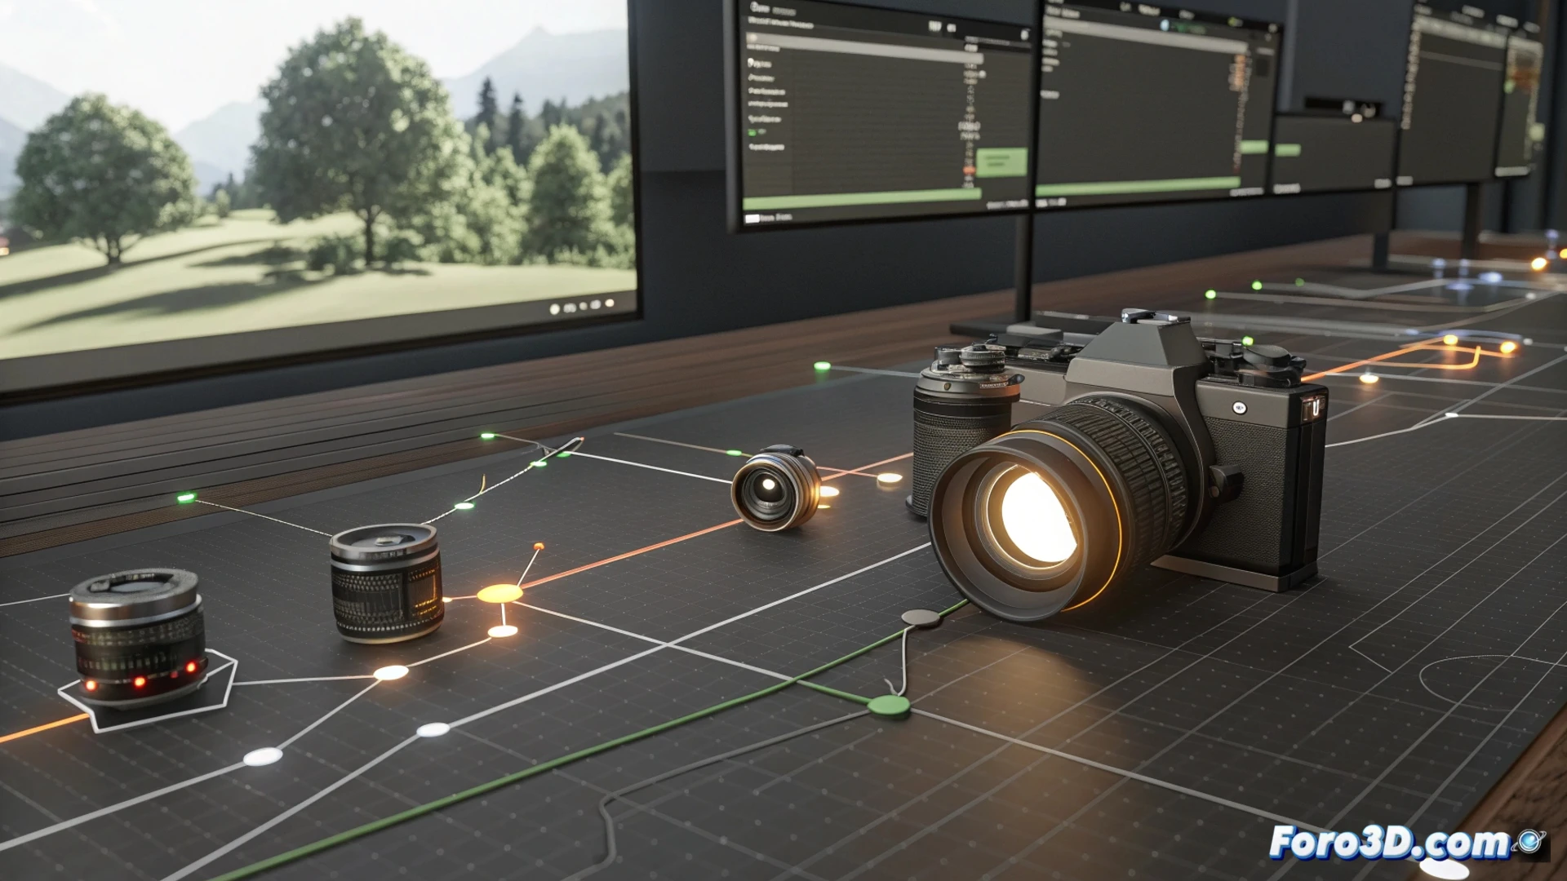Image resolution: width=1567 pixels, height=881 pixels.
Task: Click the green highlighted button on the left monitor
Action: click(x=1001, y=161)
